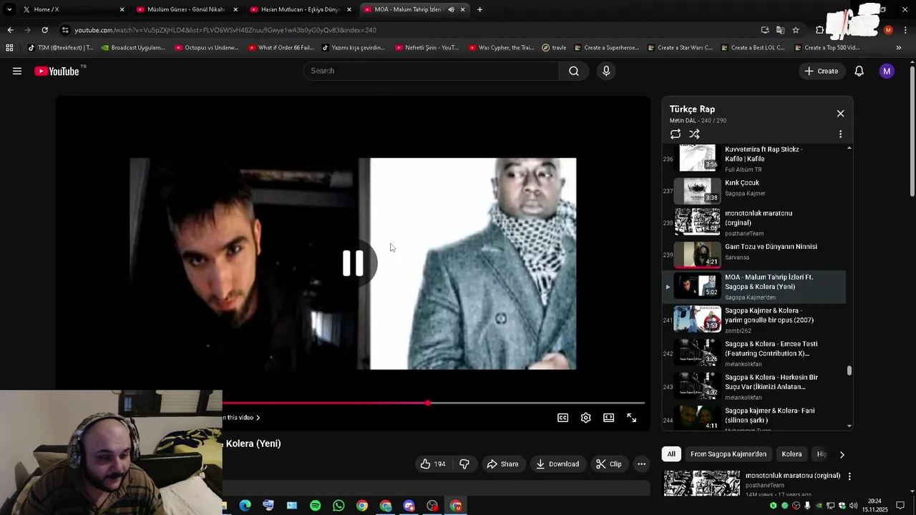Image resolution: width=916 pixels, height=515 pixels.
Task: Open the YouTube hamburger guide menu
Action: click(17, 71)
